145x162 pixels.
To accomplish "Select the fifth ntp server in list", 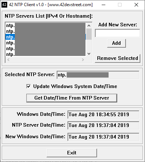I will tap(45, 49).
